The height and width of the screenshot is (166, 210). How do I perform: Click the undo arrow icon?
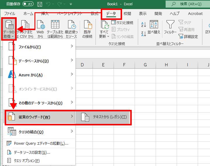48,4
